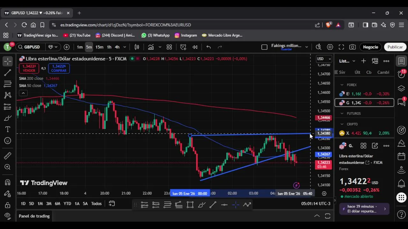Undo the last chart action

208,47
